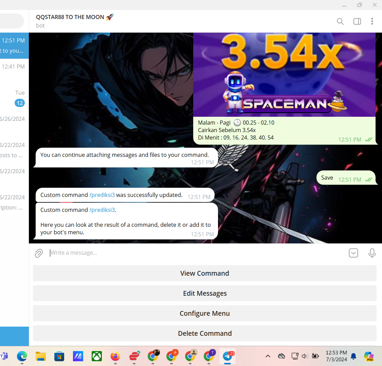Screen dimensions: 382x366
Task: Open File Explorer from taskbar
Action: 41,356
